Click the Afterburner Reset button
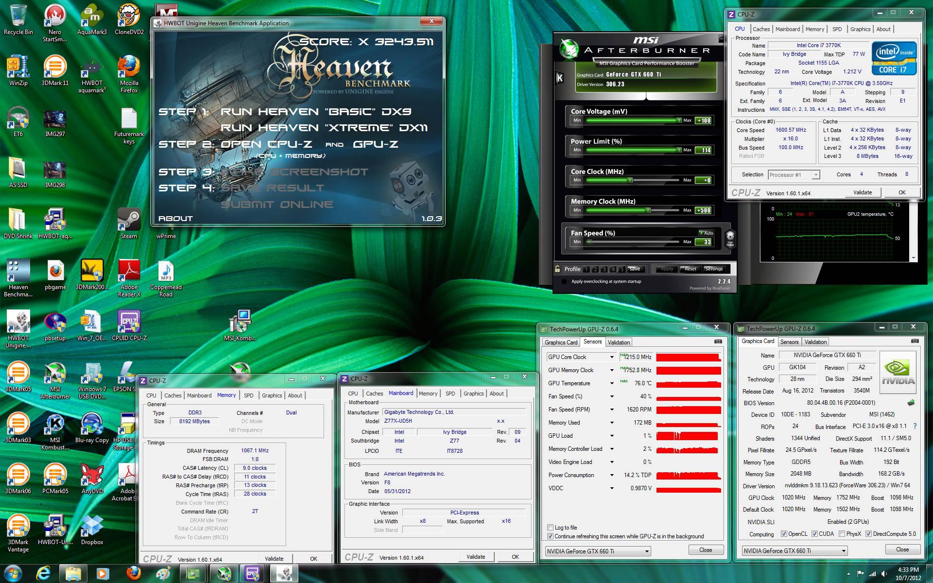 tap(690, 269)
